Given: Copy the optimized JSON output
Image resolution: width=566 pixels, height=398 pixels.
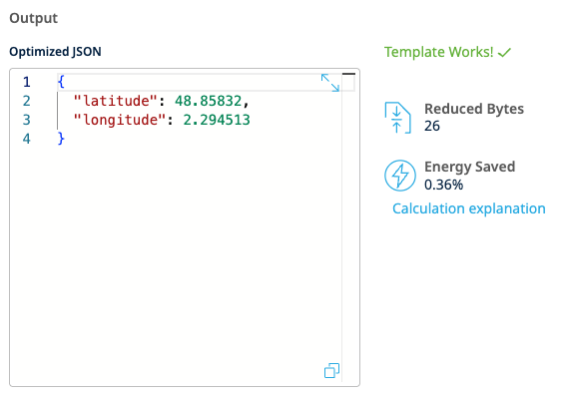Looking at the screenshot, I should [x=331, y=371].
